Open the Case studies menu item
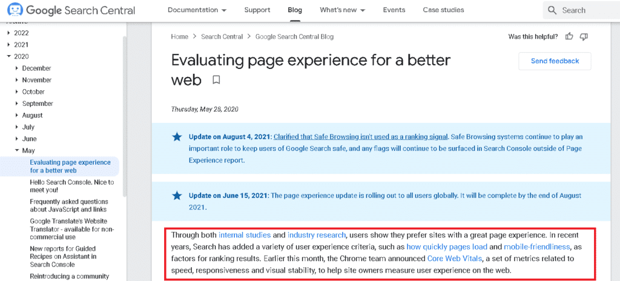Viewport: 620px width, 281px height. point(443,10)
